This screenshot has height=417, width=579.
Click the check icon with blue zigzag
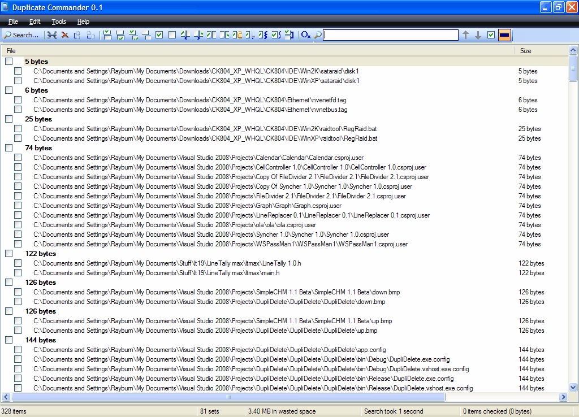(263, 35)
